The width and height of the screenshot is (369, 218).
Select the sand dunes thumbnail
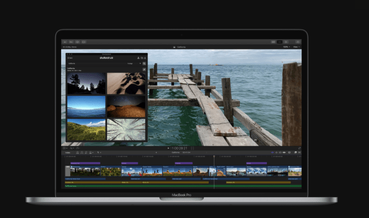pyautogui.click(x=126, y=83)
